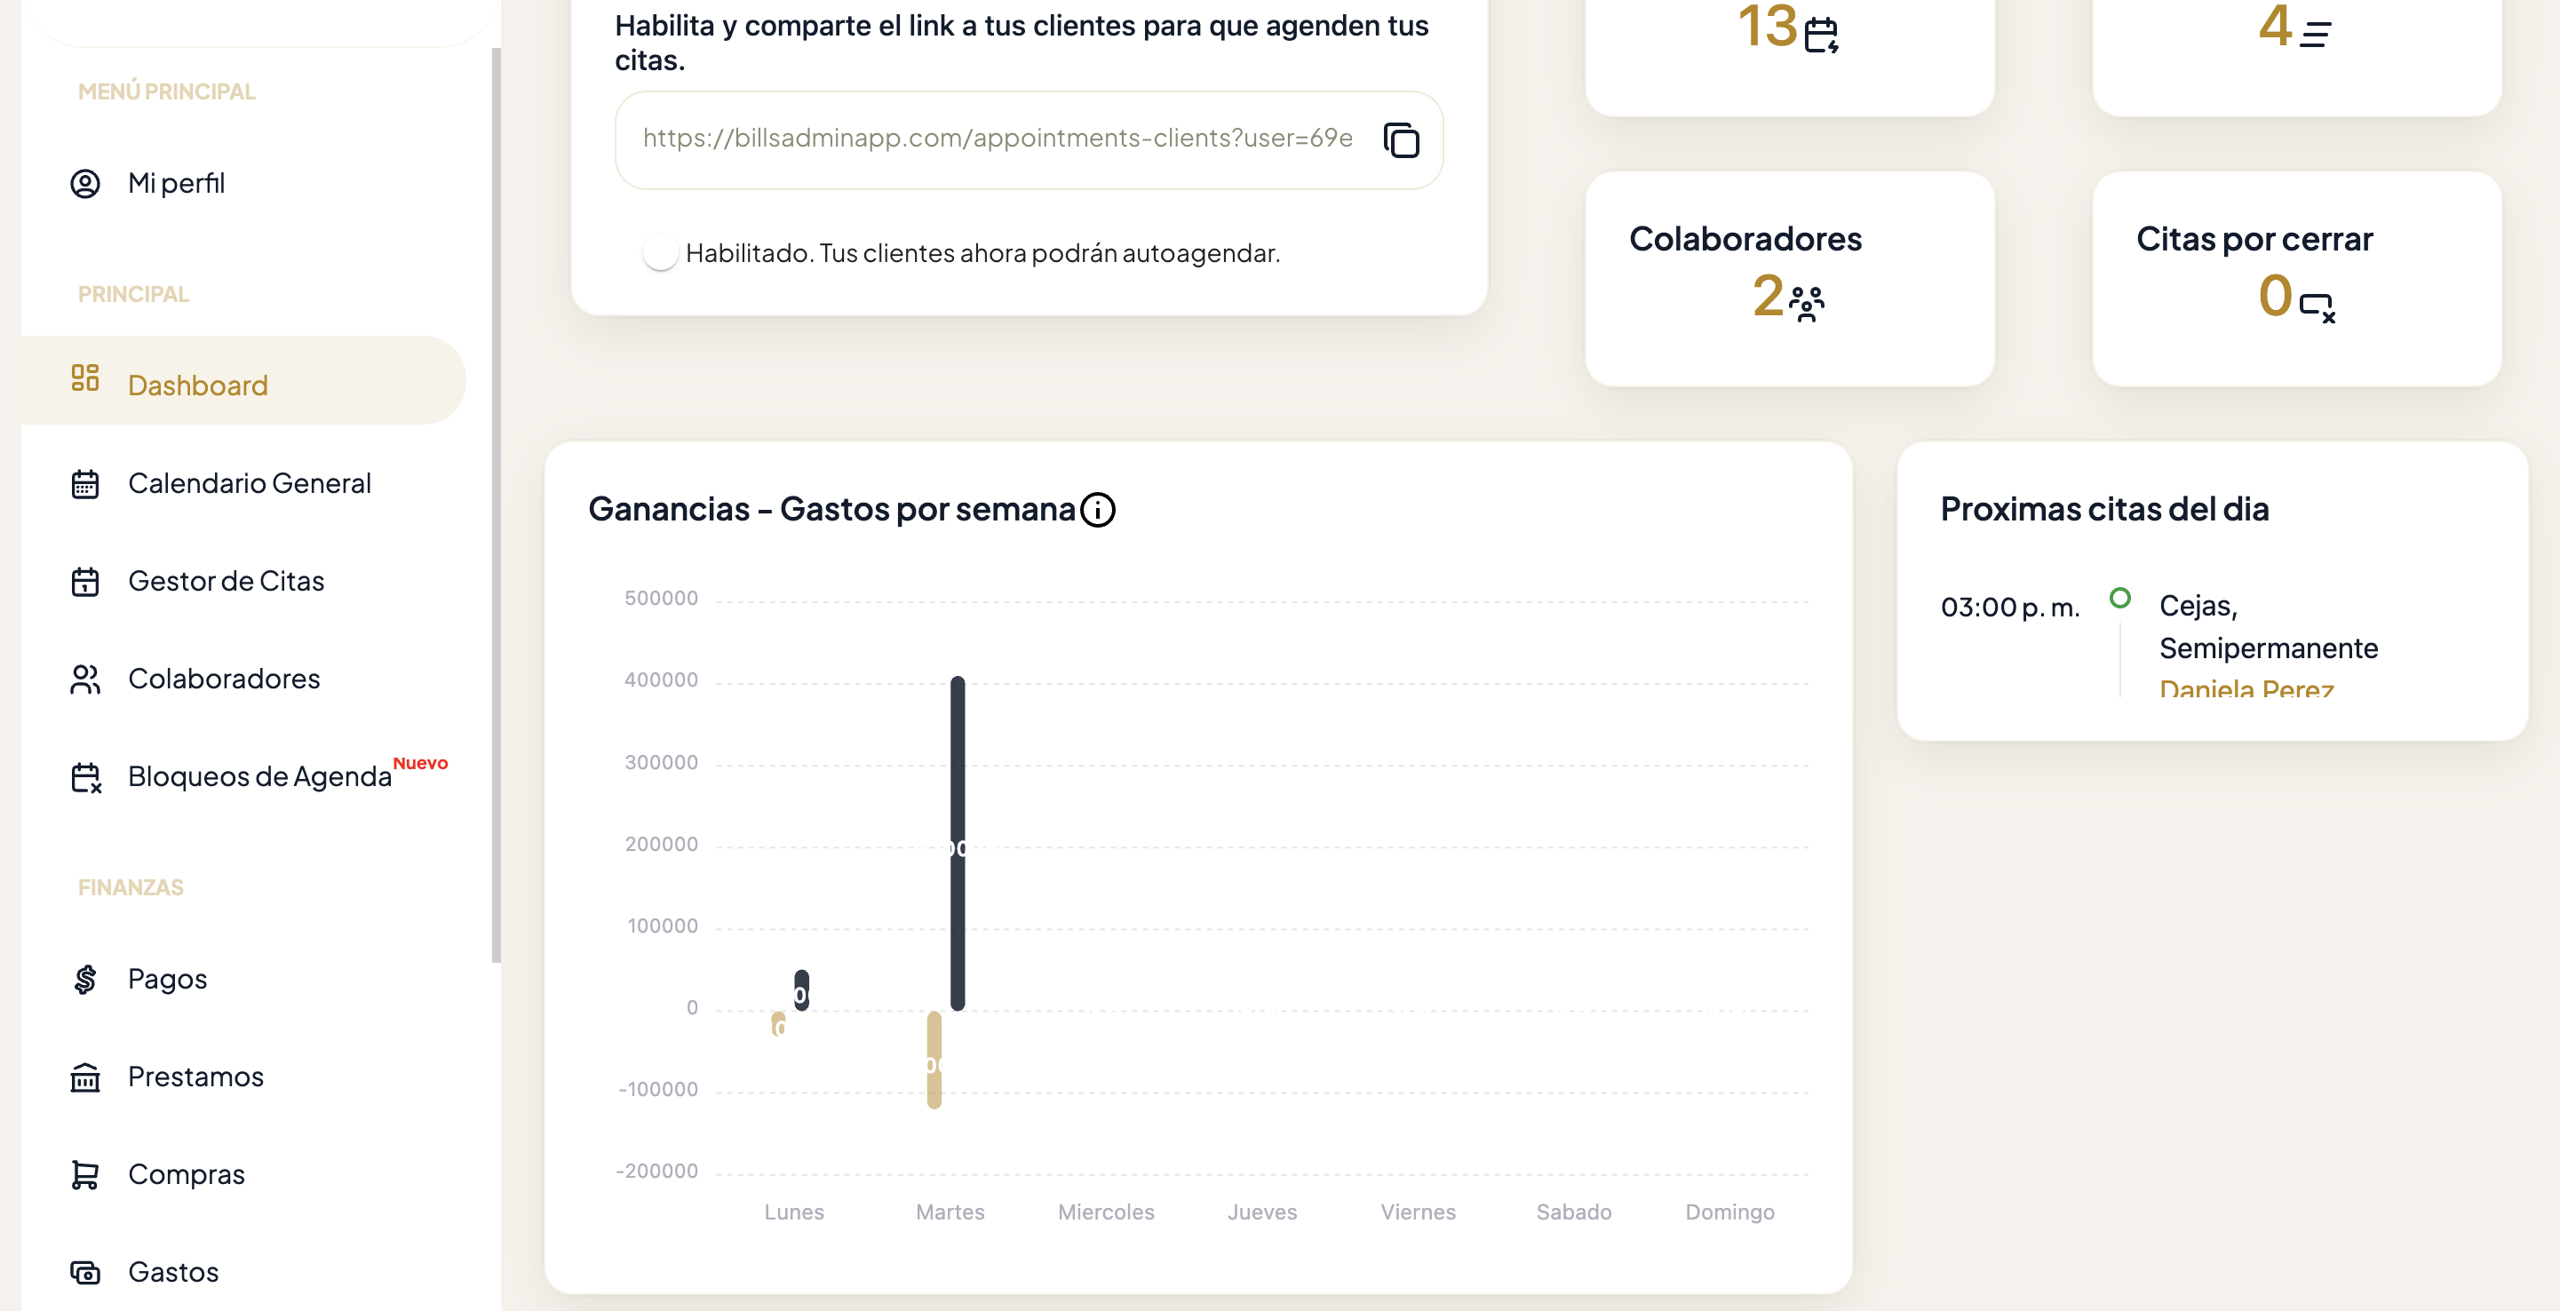Image resolution: width=2560 pixels, height=1311 pixels.
Task: Click the Gastos wallet icon
Action: pos(85,1272)
